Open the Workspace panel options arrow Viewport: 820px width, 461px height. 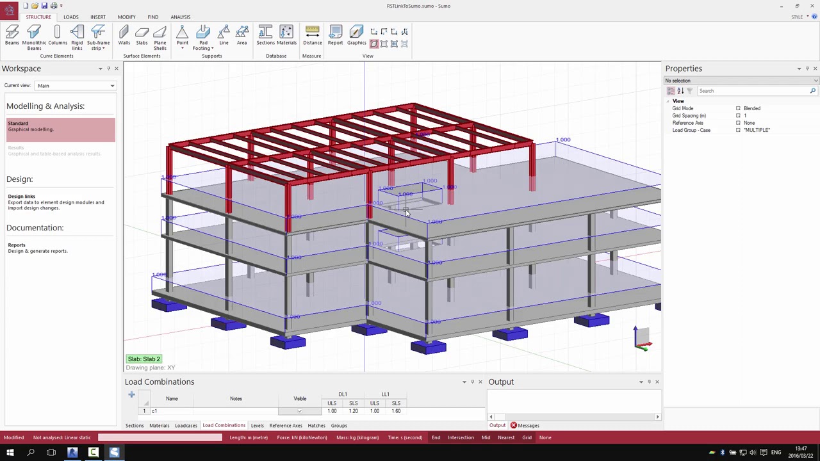(100, 69)
